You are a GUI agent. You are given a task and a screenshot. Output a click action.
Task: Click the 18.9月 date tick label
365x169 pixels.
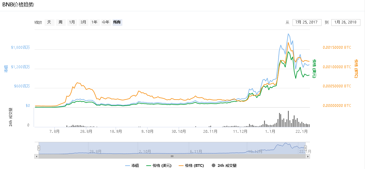tap(116, 131)
